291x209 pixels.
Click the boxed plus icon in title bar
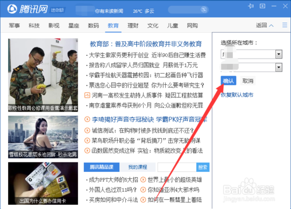coord(262,6)
